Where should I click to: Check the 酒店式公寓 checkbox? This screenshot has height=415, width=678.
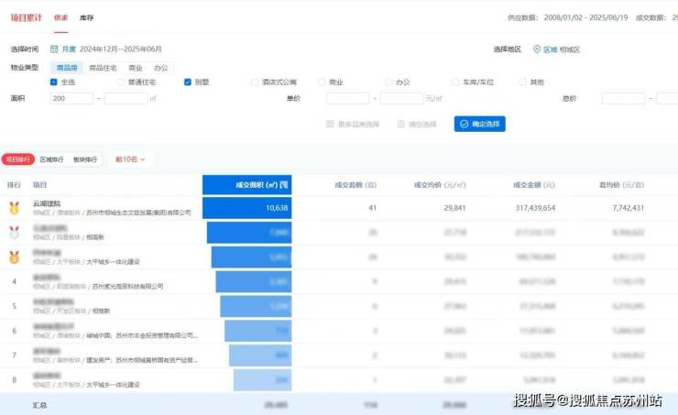point(255,82)
